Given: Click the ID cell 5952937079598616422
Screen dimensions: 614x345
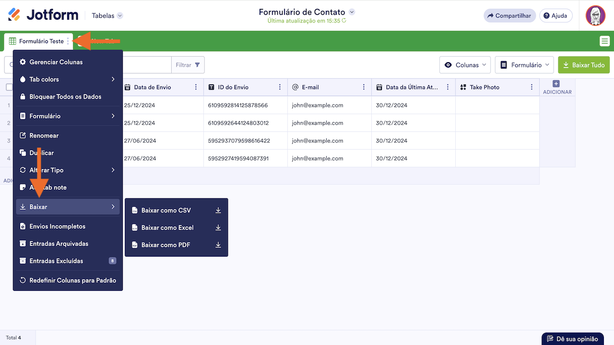Looking at the screenshot, I should [246, 140].
